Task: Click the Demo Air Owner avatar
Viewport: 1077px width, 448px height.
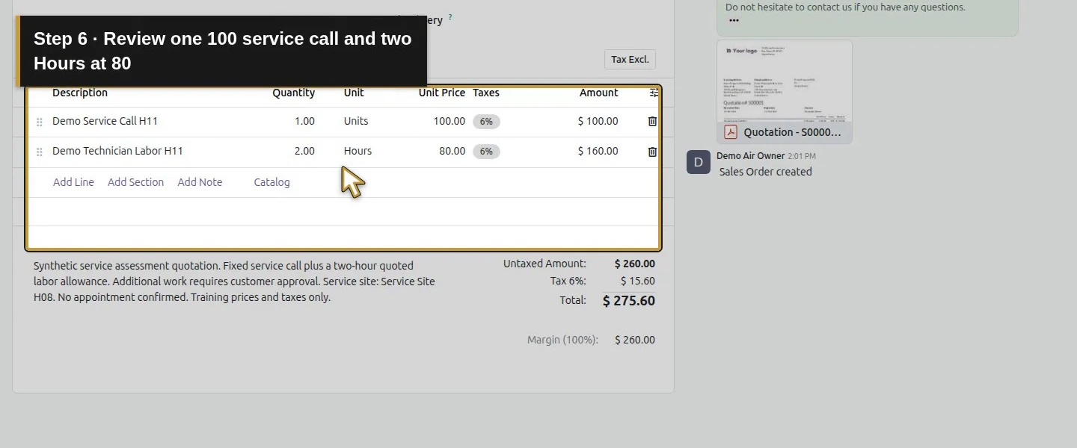Action: (699, 162)
